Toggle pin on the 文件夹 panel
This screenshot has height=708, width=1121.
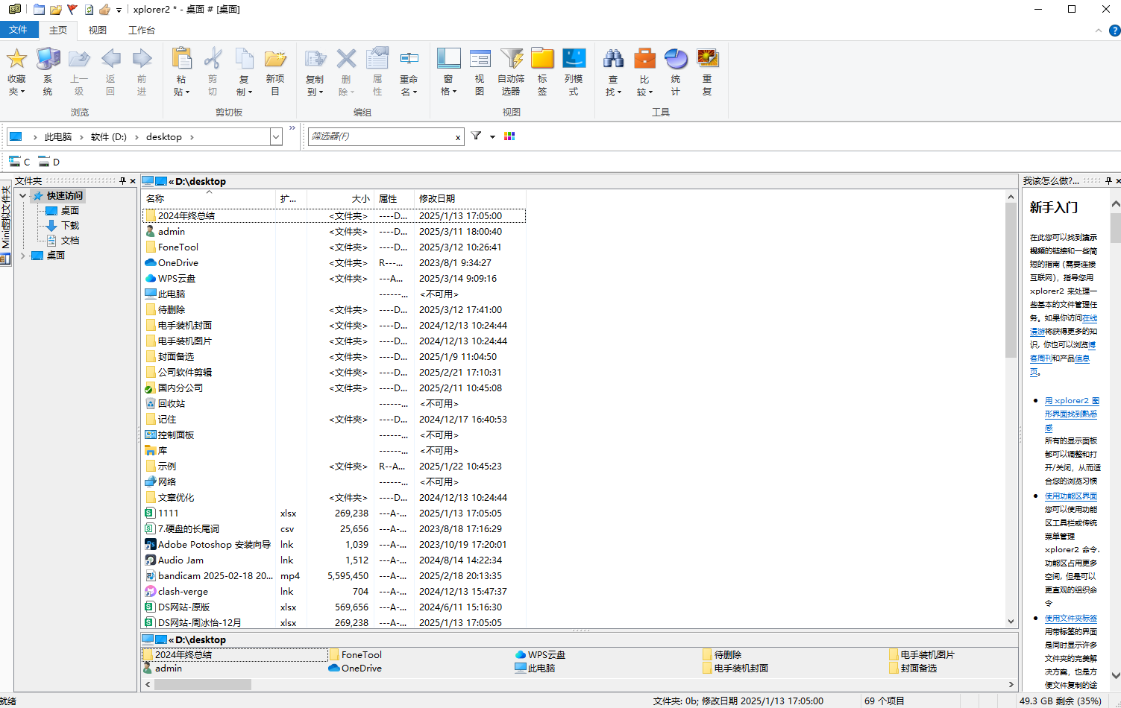(x=122, y=181)
